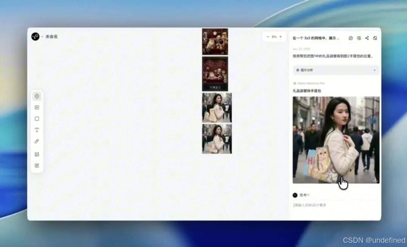Open the AI image generator tool
Screen dimensions: 407x247
tap(37, 154)
